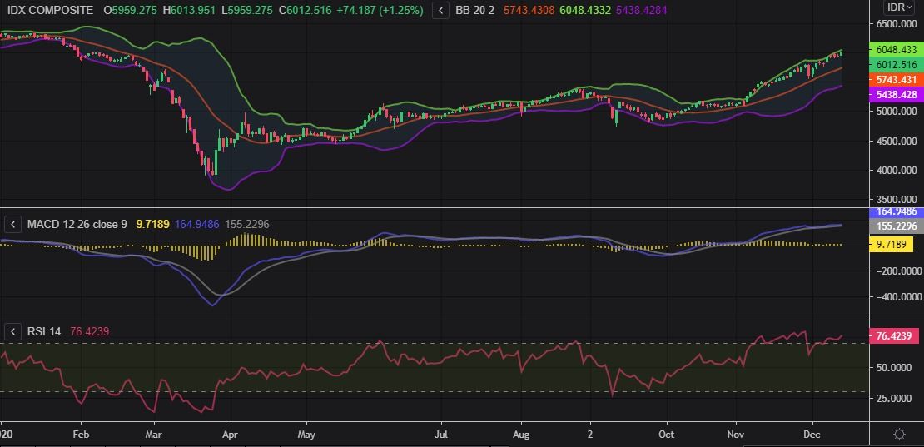This screenshot has width=924, height=447.
Task: Click the BB upper value 6048.4332
Action: click(x=585, y=11)
